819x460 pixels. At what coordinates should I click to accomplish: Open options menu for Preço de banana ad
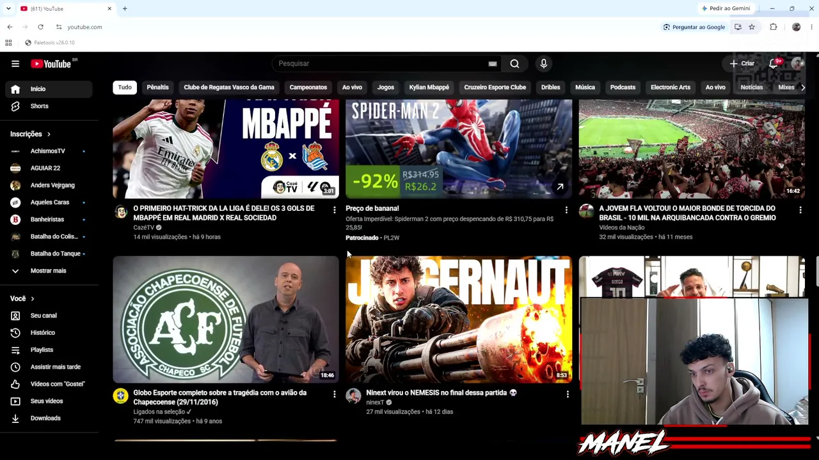566,210
